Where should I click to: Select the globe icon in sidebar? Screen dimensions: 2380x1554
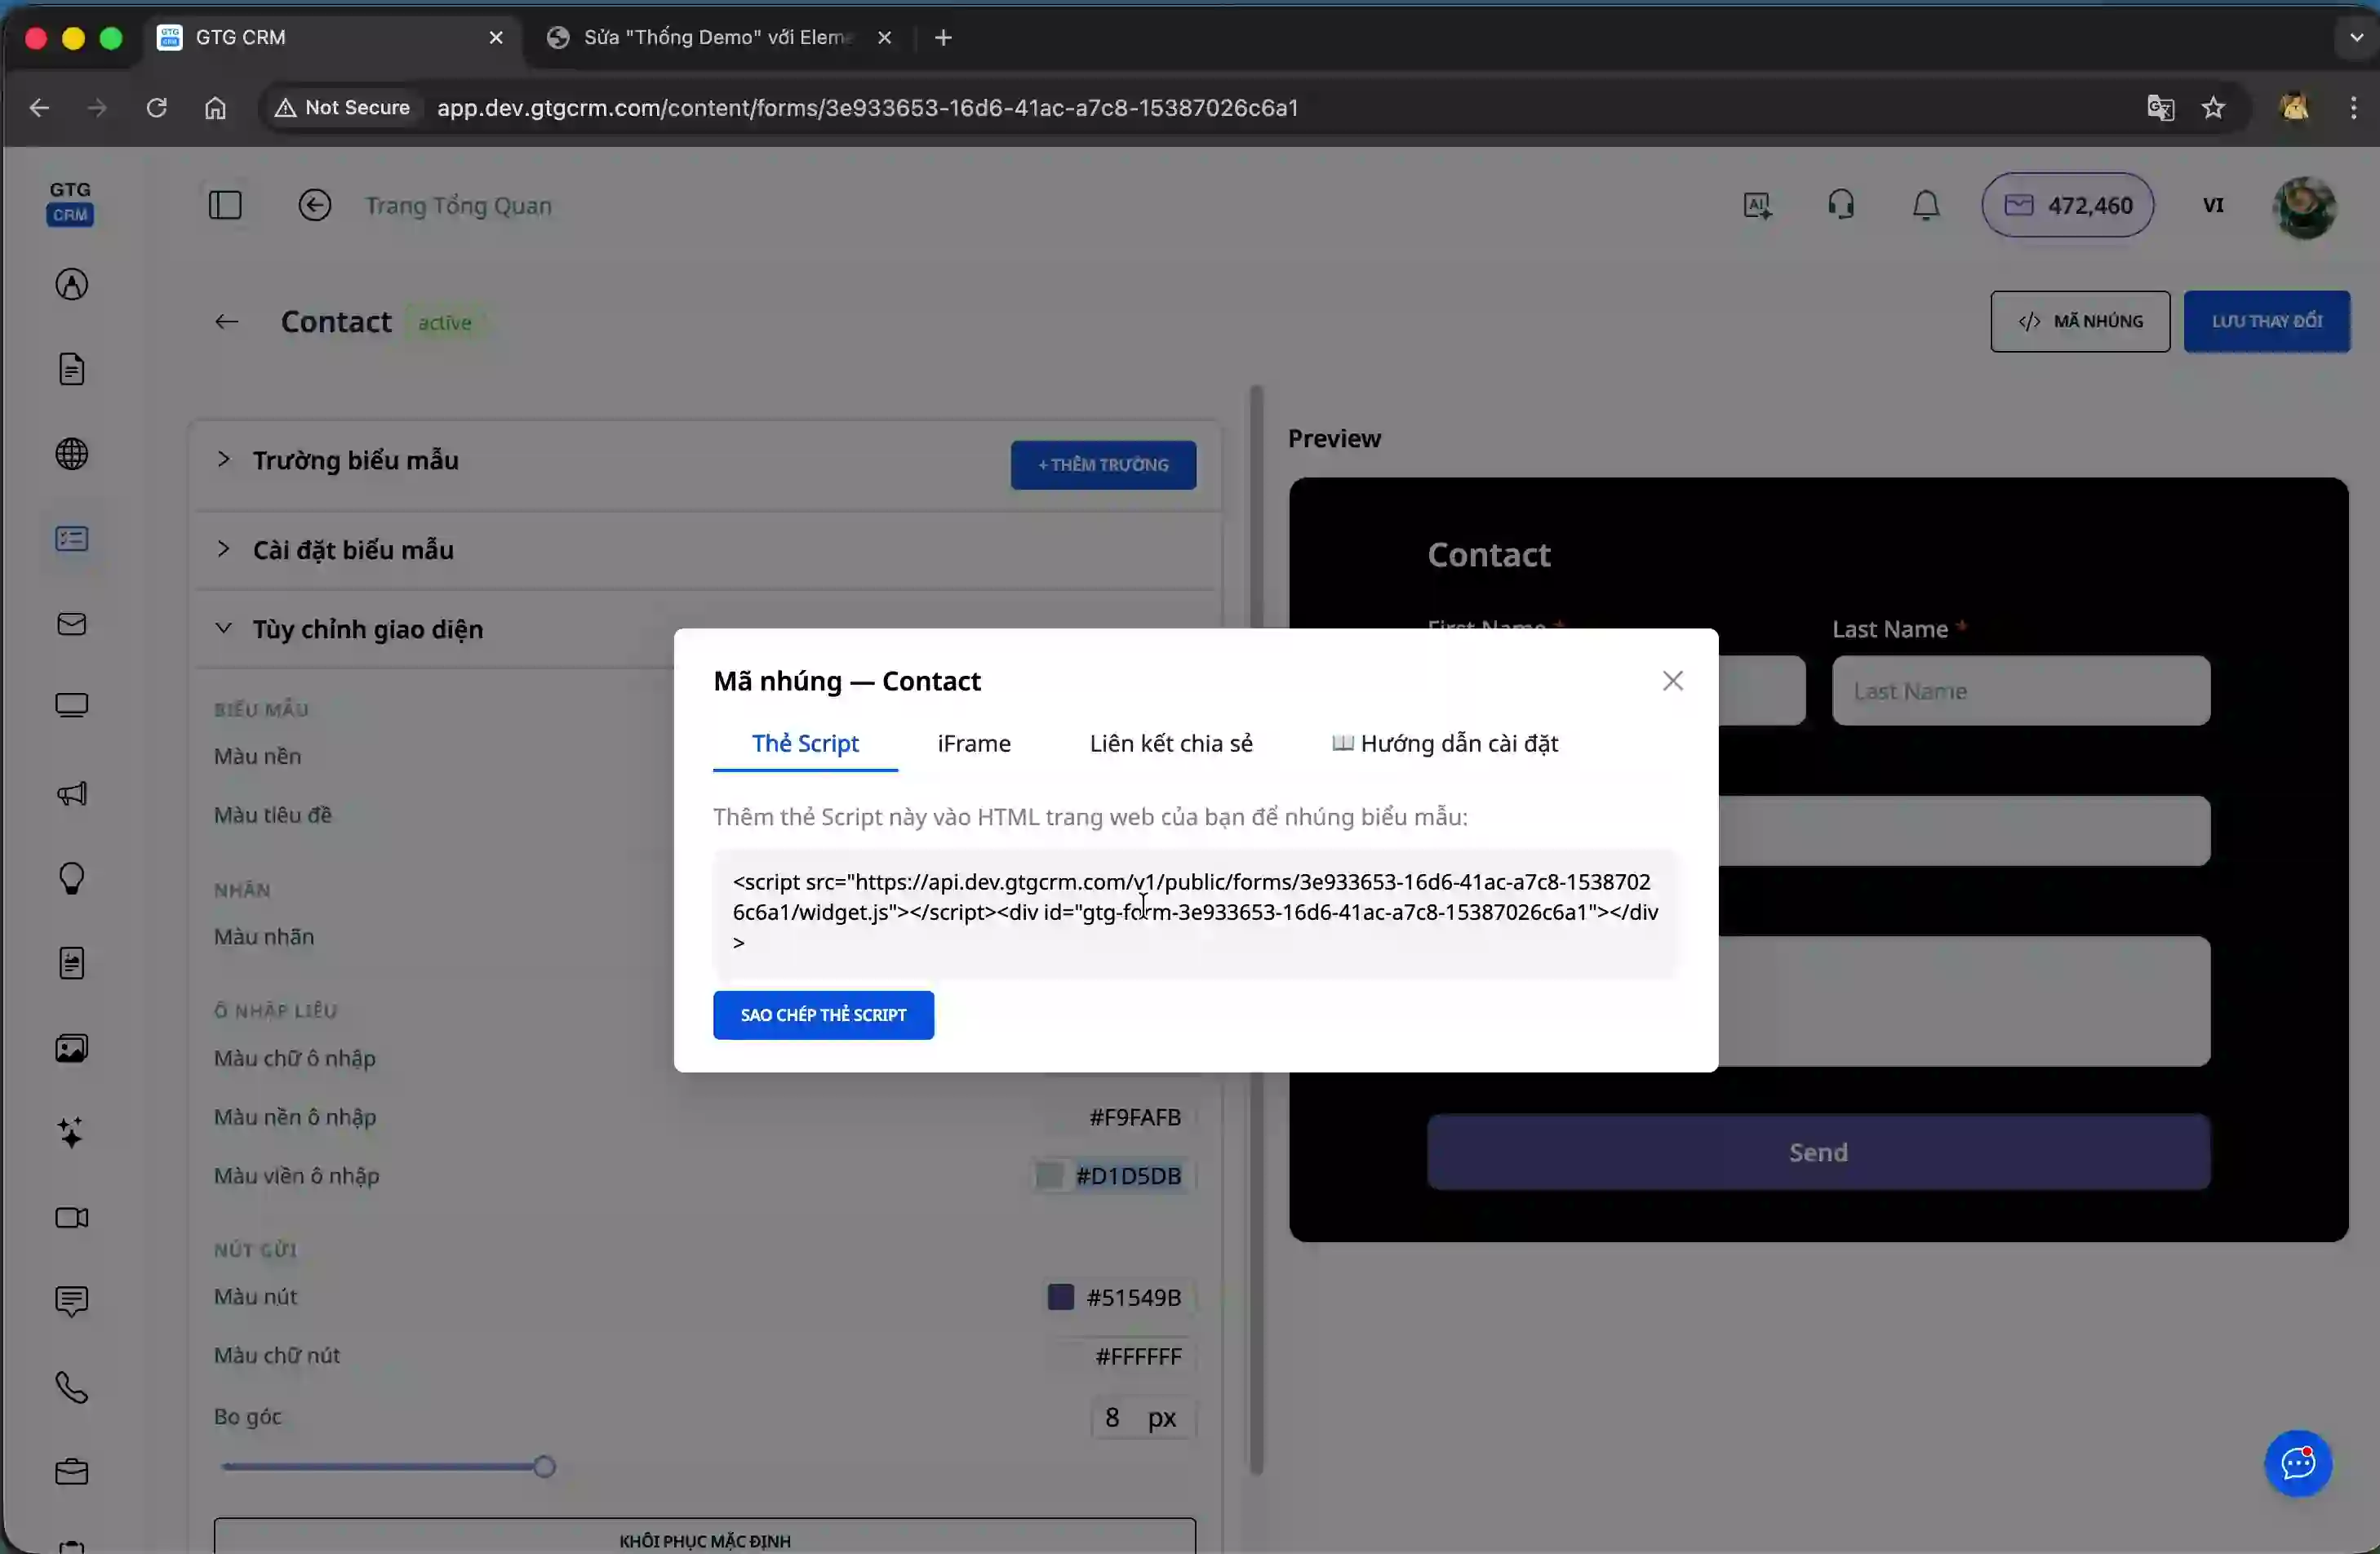pyautogui.click(x=71, y=453)
